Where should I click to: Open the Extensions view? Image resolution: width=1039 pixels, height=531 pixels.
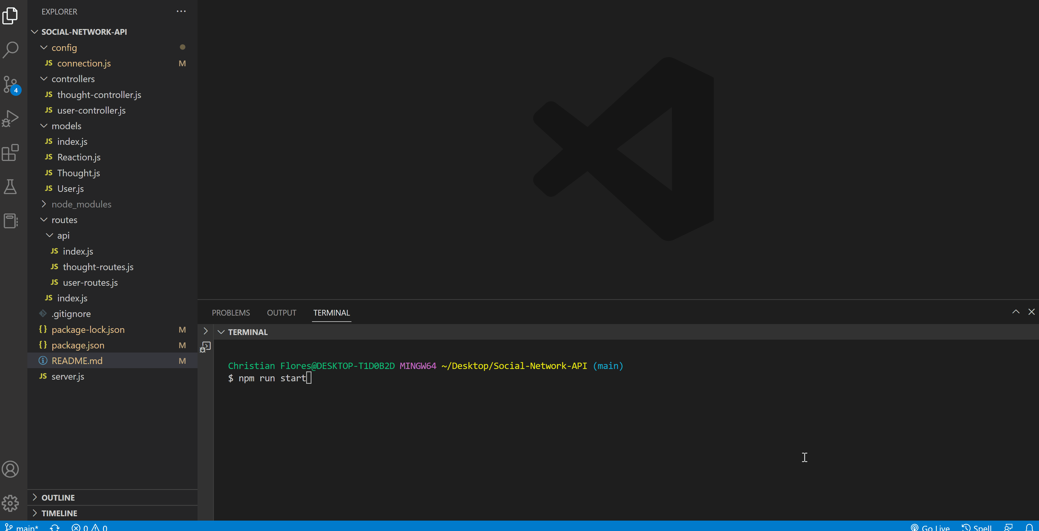[10, 153]
